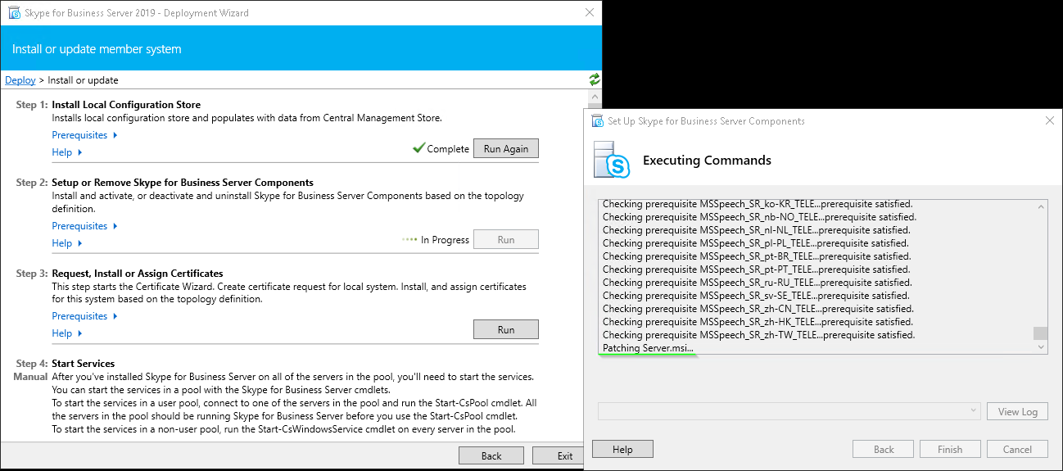Image resolution: width=1063 pixels, height=471 pixels.
Task: Expand Help under Step 2
Action: 67,243
